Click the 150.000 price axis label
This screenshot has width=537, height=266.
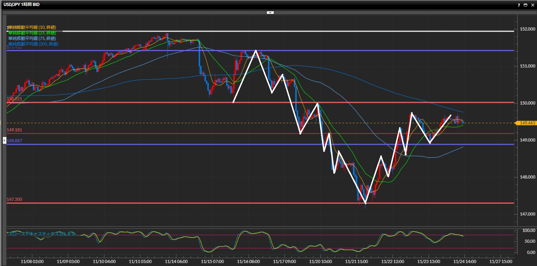[x=527, y=103]
